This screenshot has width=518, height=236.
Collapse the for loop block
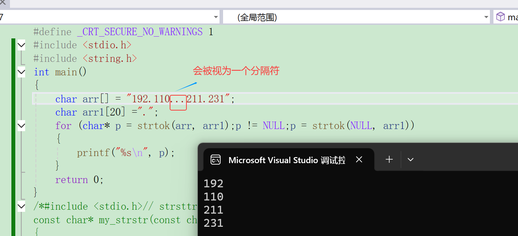21,126
